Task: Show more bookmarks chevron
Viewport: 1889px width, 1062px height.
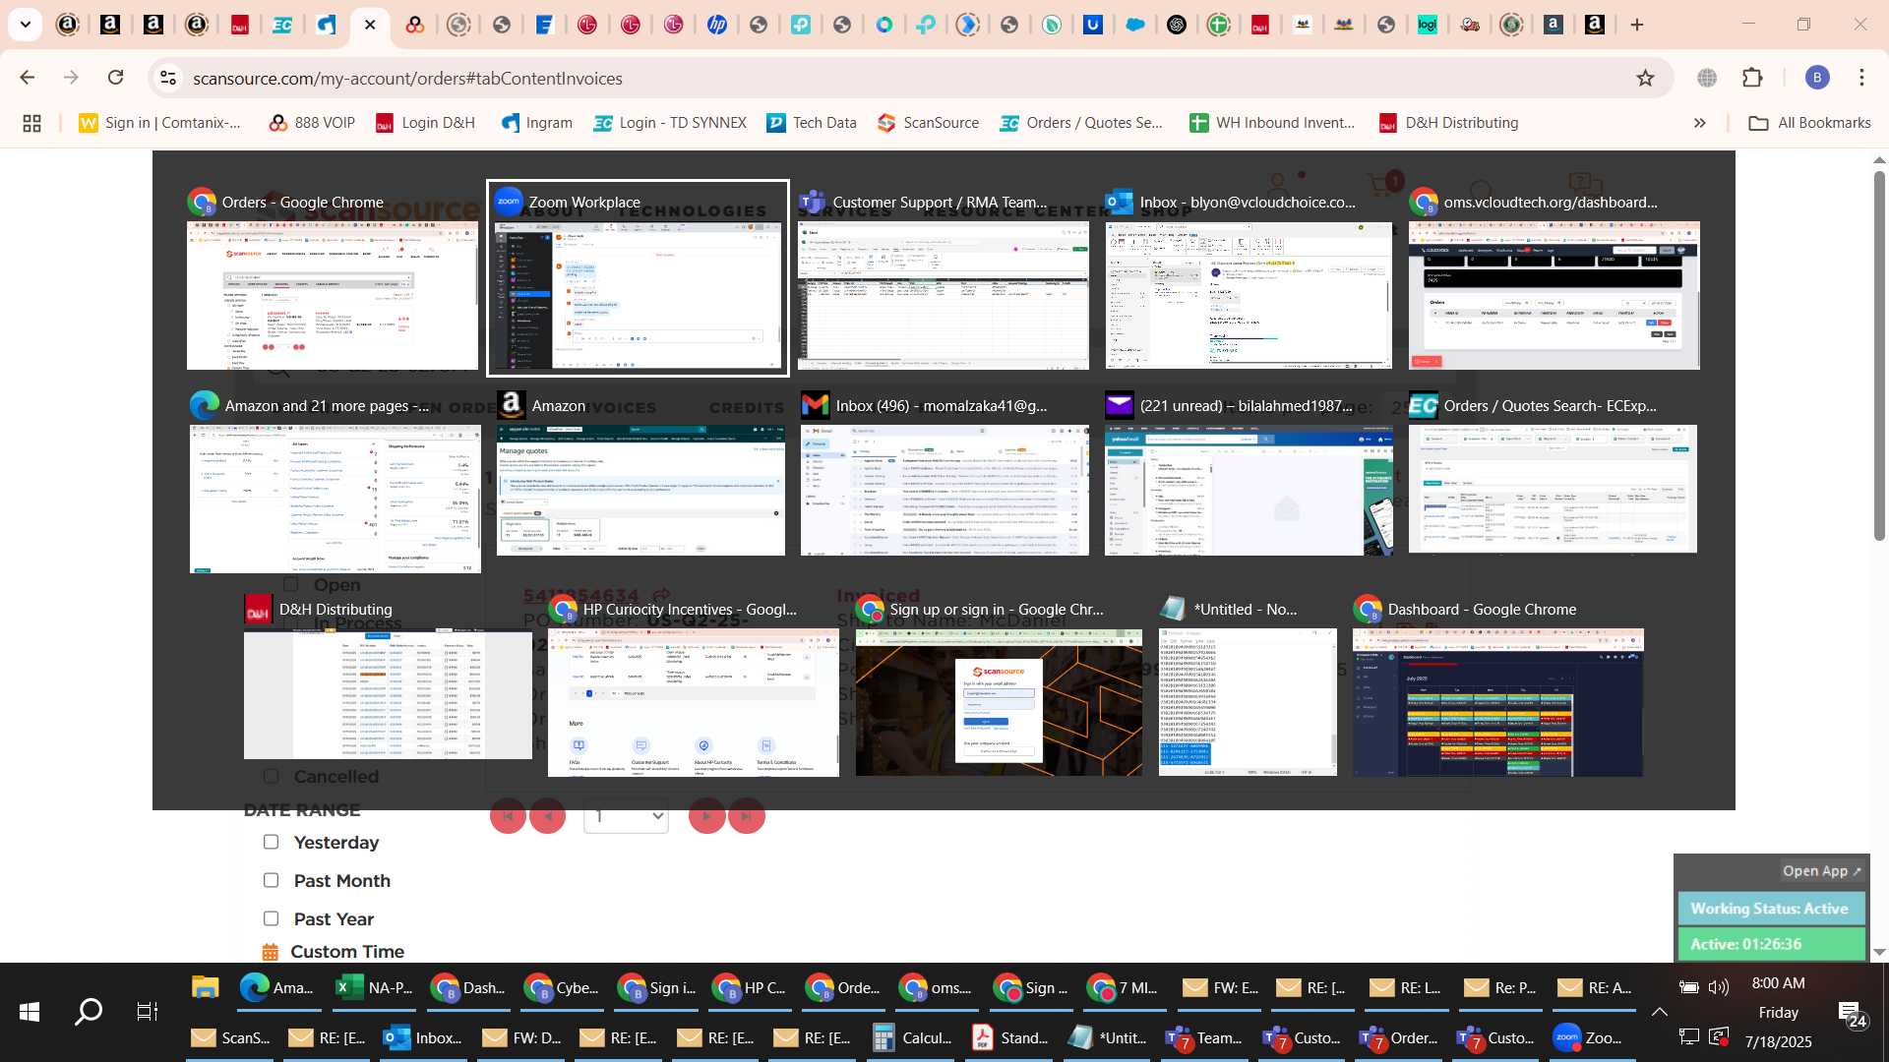Action: (1699, 123)
